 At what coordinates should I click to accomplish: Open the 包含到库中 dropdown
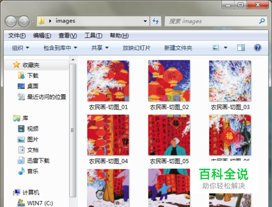click(x=60, y=48)
